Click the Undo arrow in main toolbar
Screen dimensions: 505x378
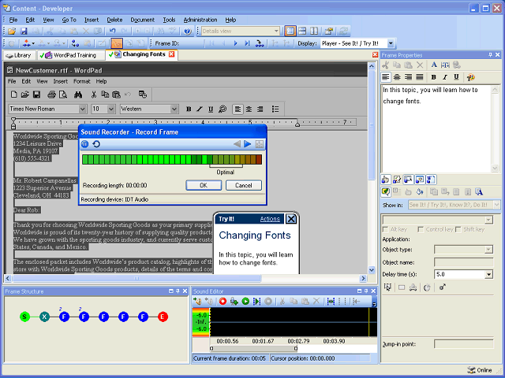[x=112, y=31]
